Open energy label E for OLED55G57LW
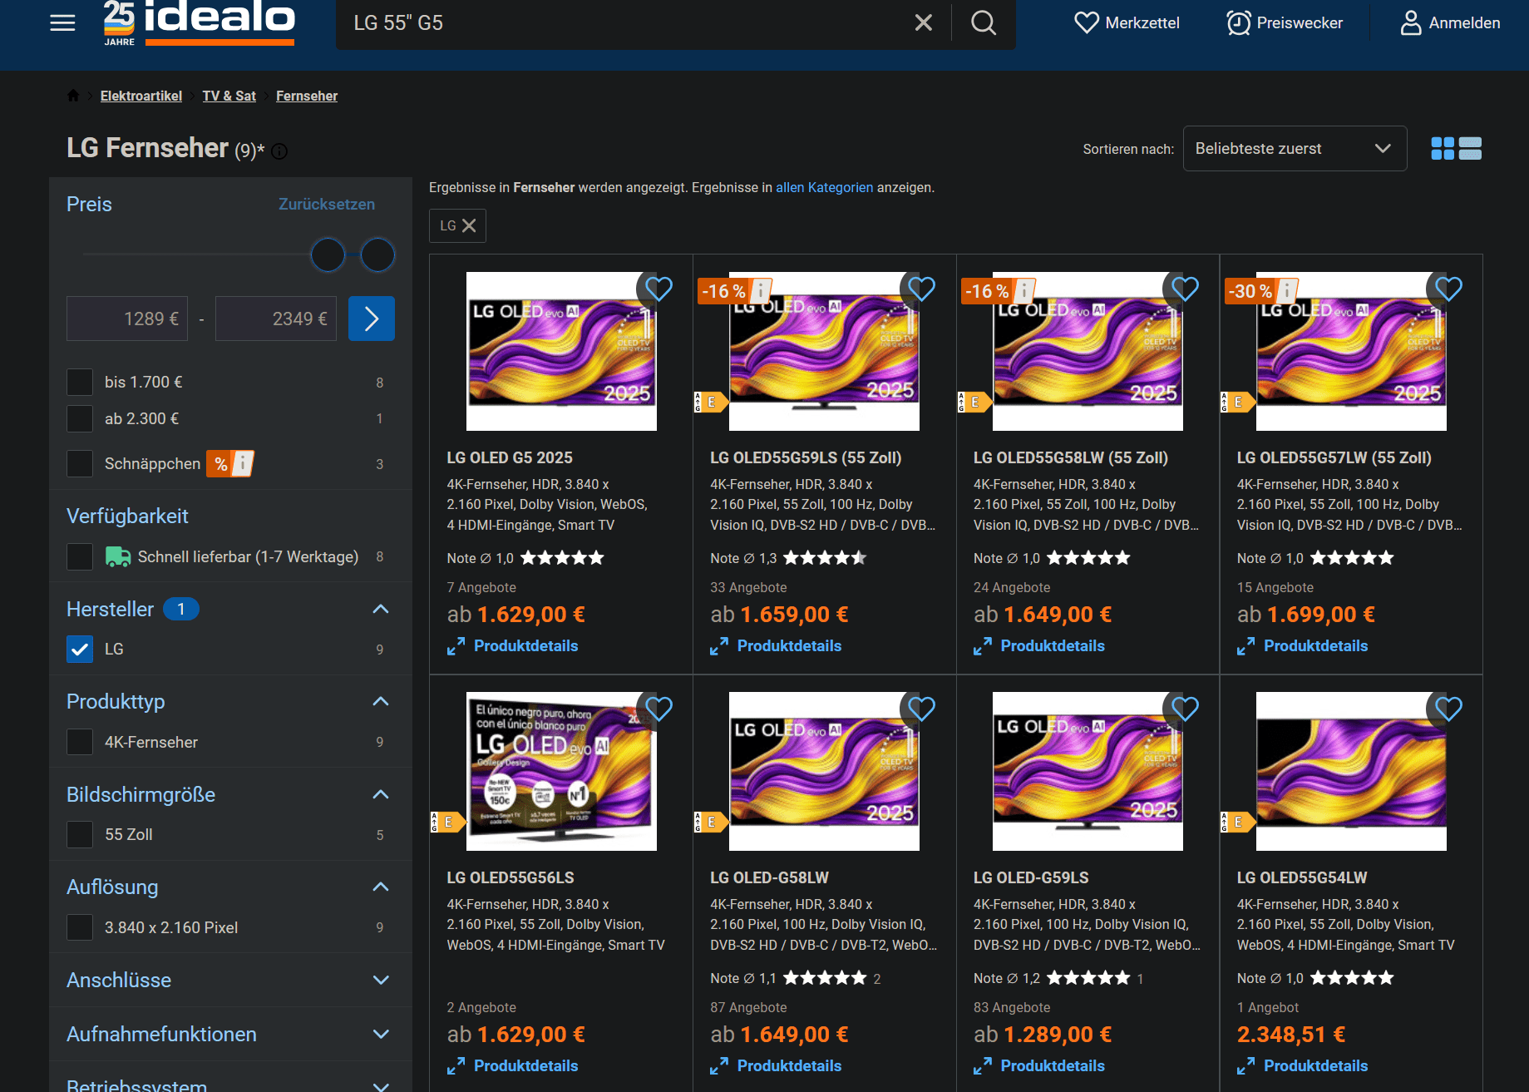 point(1238,403)
